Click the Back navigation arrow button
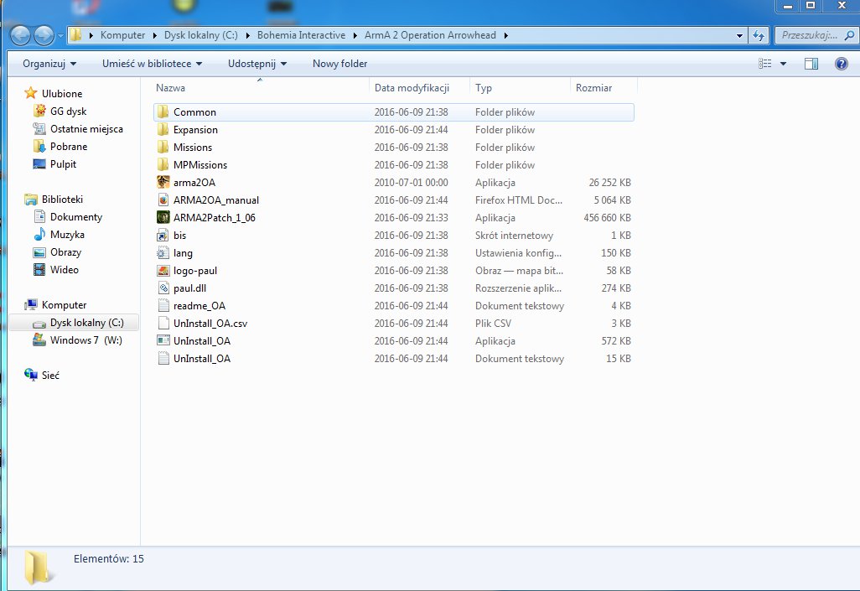860x591 pixels. [x=20, y=36]
